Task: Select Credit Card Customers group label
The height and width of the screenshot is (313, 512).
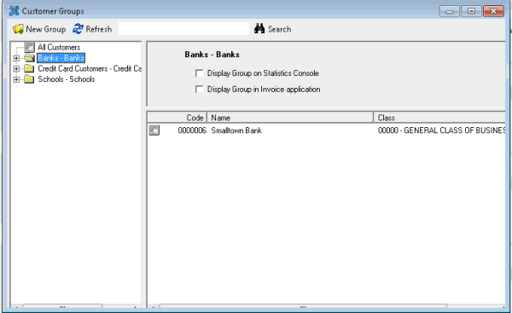Action: tap(90, 68)
